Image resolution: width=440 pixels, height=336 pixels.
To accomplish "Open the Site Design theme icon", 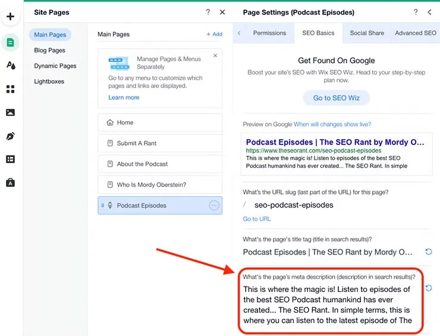I will coord(10,65).
